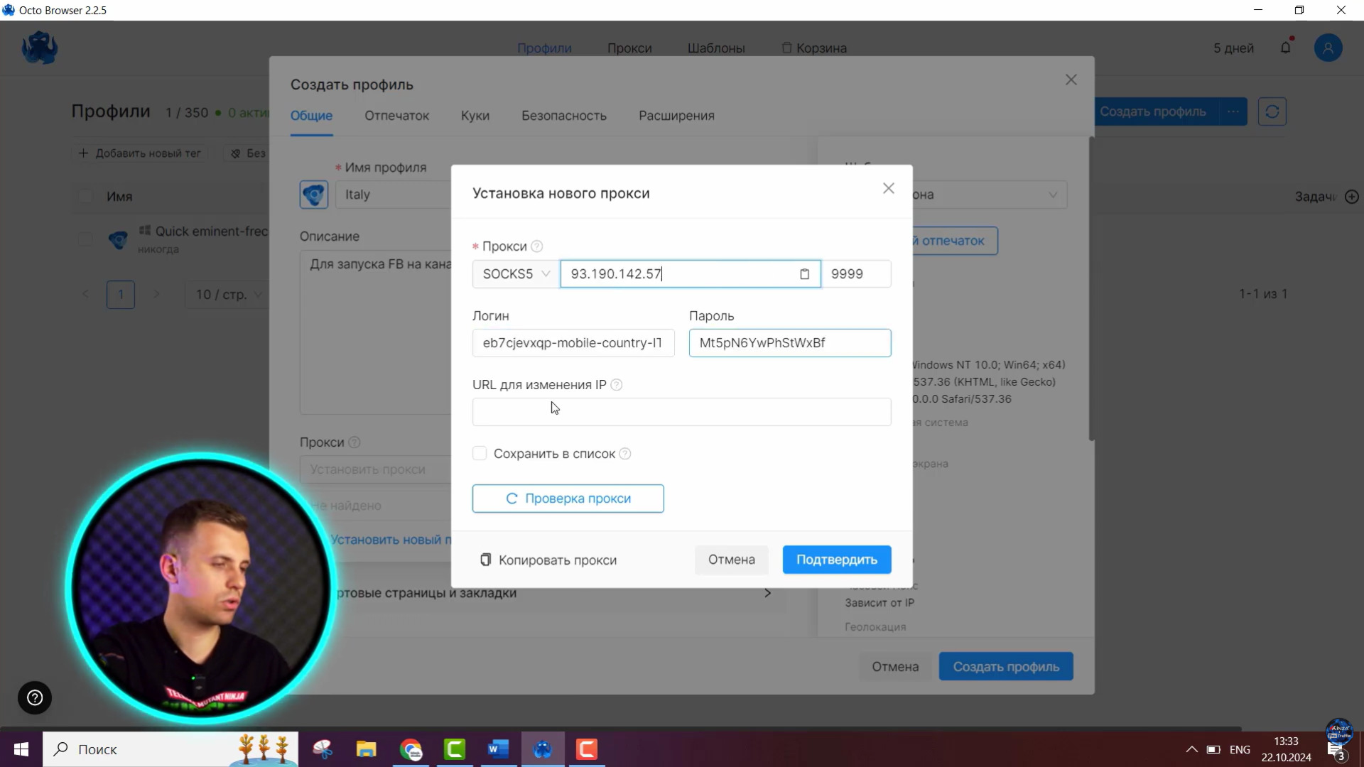Tick the Quick eminent profile row checkbox
Viewport: 1364px width, 767px height.
85,239
